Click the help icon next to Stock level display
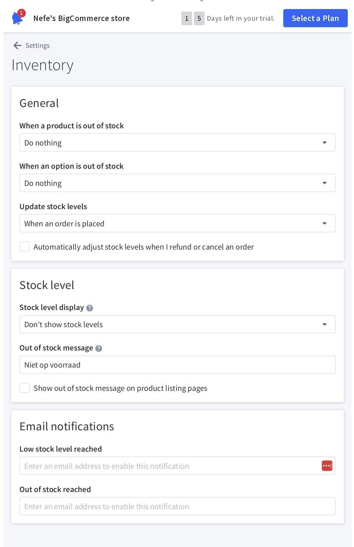 pos(90,308)
